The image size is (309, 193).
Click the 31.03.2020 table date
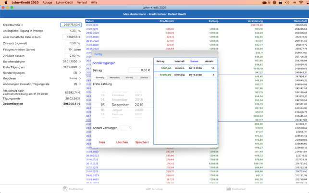[92, 37]
